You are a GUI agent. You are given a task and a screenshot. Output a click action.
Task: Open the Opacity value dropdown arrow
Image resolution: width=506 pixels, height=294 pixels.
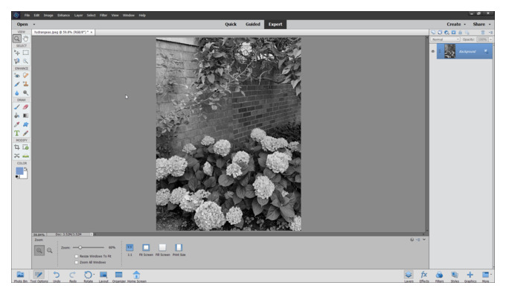tap(490, 39)
